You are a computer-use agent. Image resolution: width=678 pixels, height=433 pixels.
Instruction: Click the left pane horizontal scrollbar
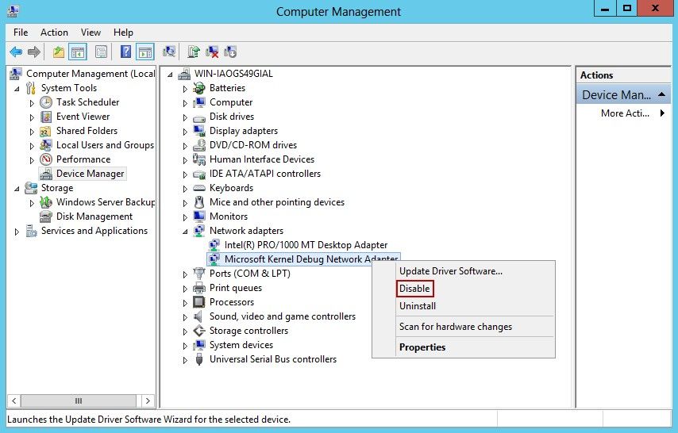tap(78, 401)
